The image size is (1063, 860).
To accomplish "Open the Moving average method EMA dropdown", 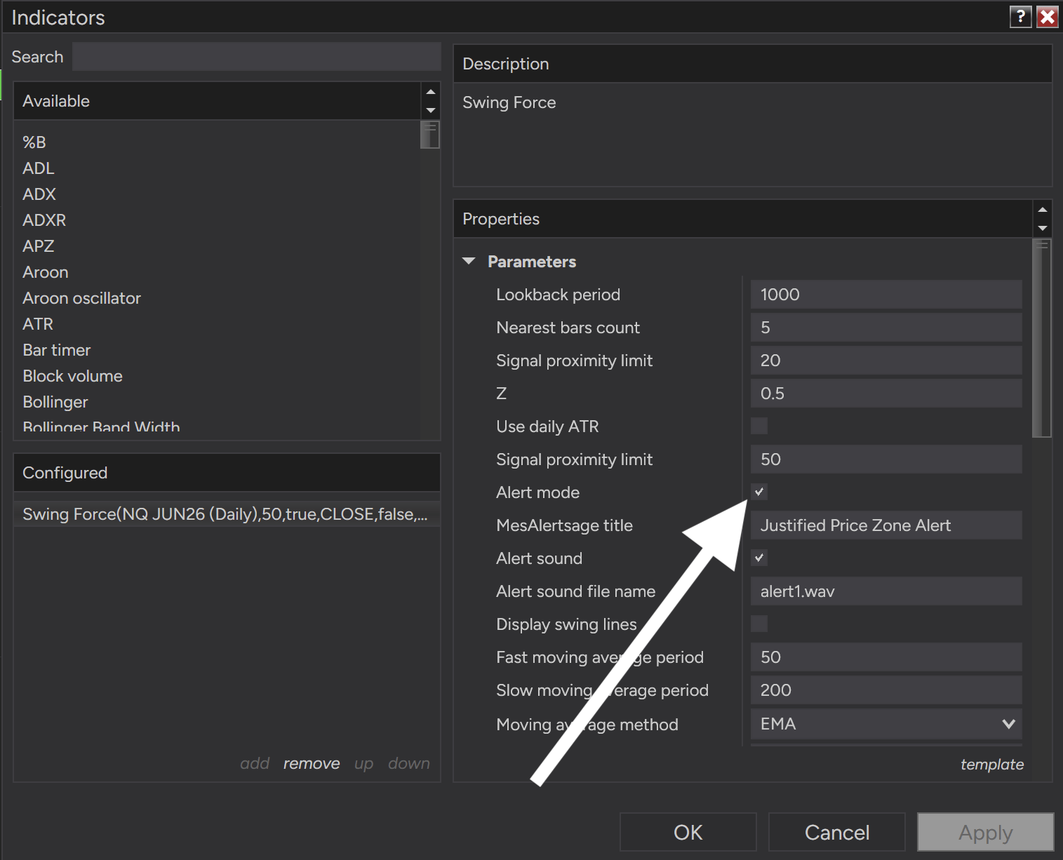I will (886, 724).
